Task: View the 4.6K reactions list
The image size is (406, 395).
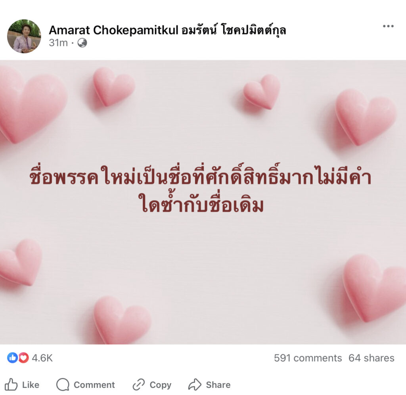Action: (42, 358)
